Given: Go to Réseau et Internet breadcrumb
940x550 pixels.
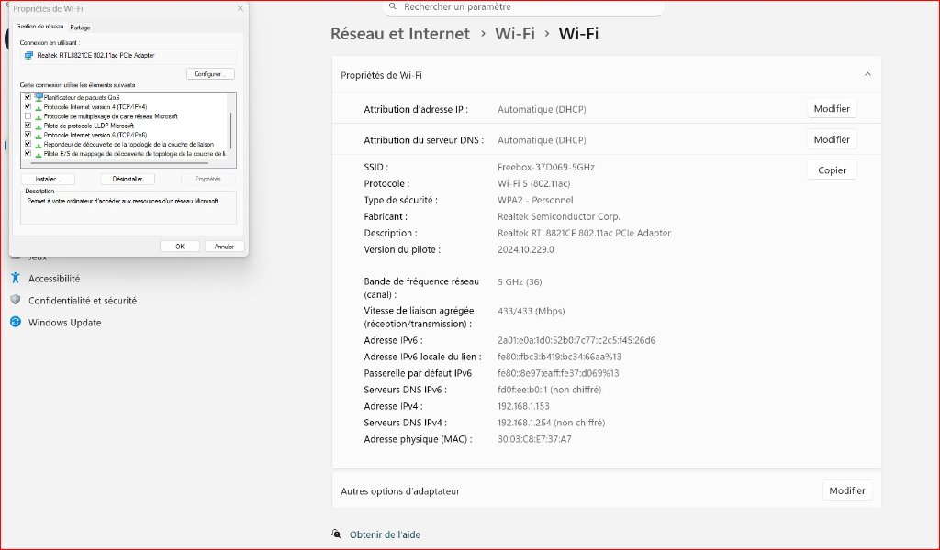Looking at the screenshot, I should tap(400, 34).
